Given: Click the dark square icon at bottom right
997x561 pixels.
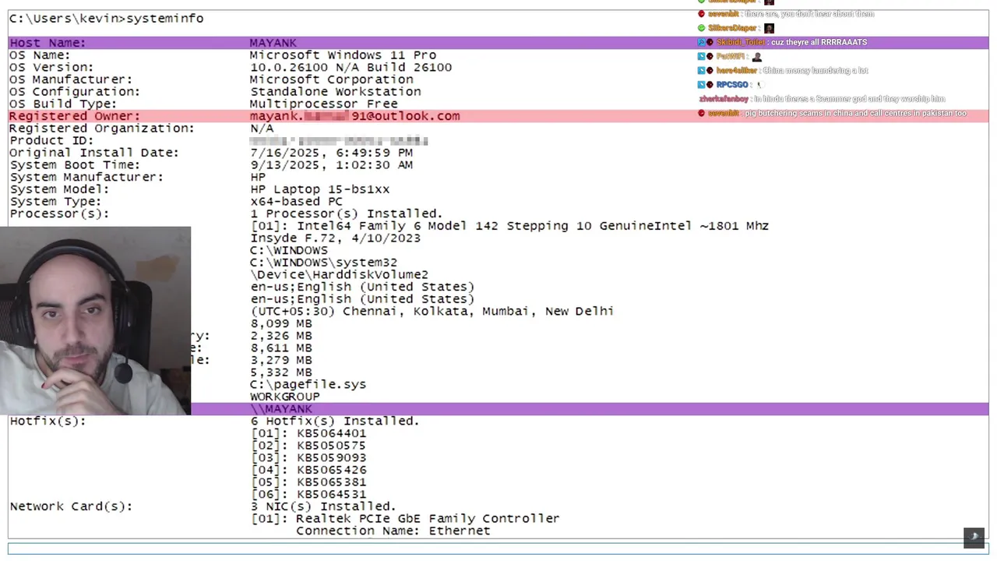Looking at the screenshot, I should click(974, 538).
